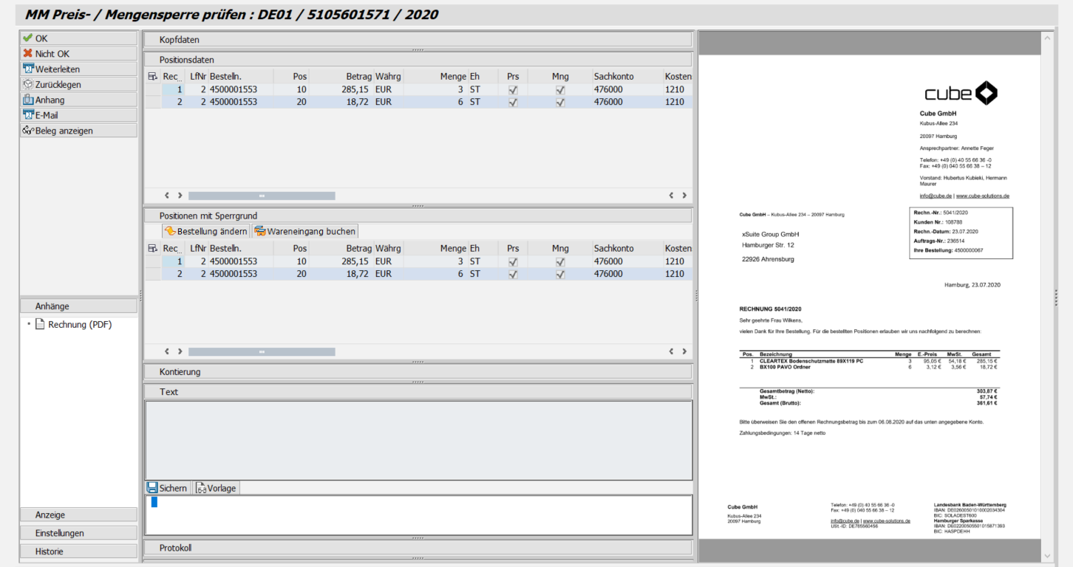The height and width of the screenshot is (567, 1073).
Task: Select Rechnung (PDF) attachment in tree
Action: (x=80, y=324)
